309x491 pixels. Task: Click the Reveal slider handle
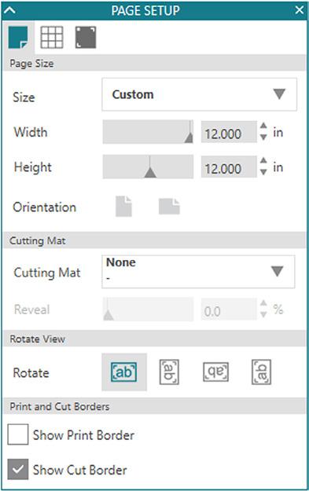pos(109,315)
